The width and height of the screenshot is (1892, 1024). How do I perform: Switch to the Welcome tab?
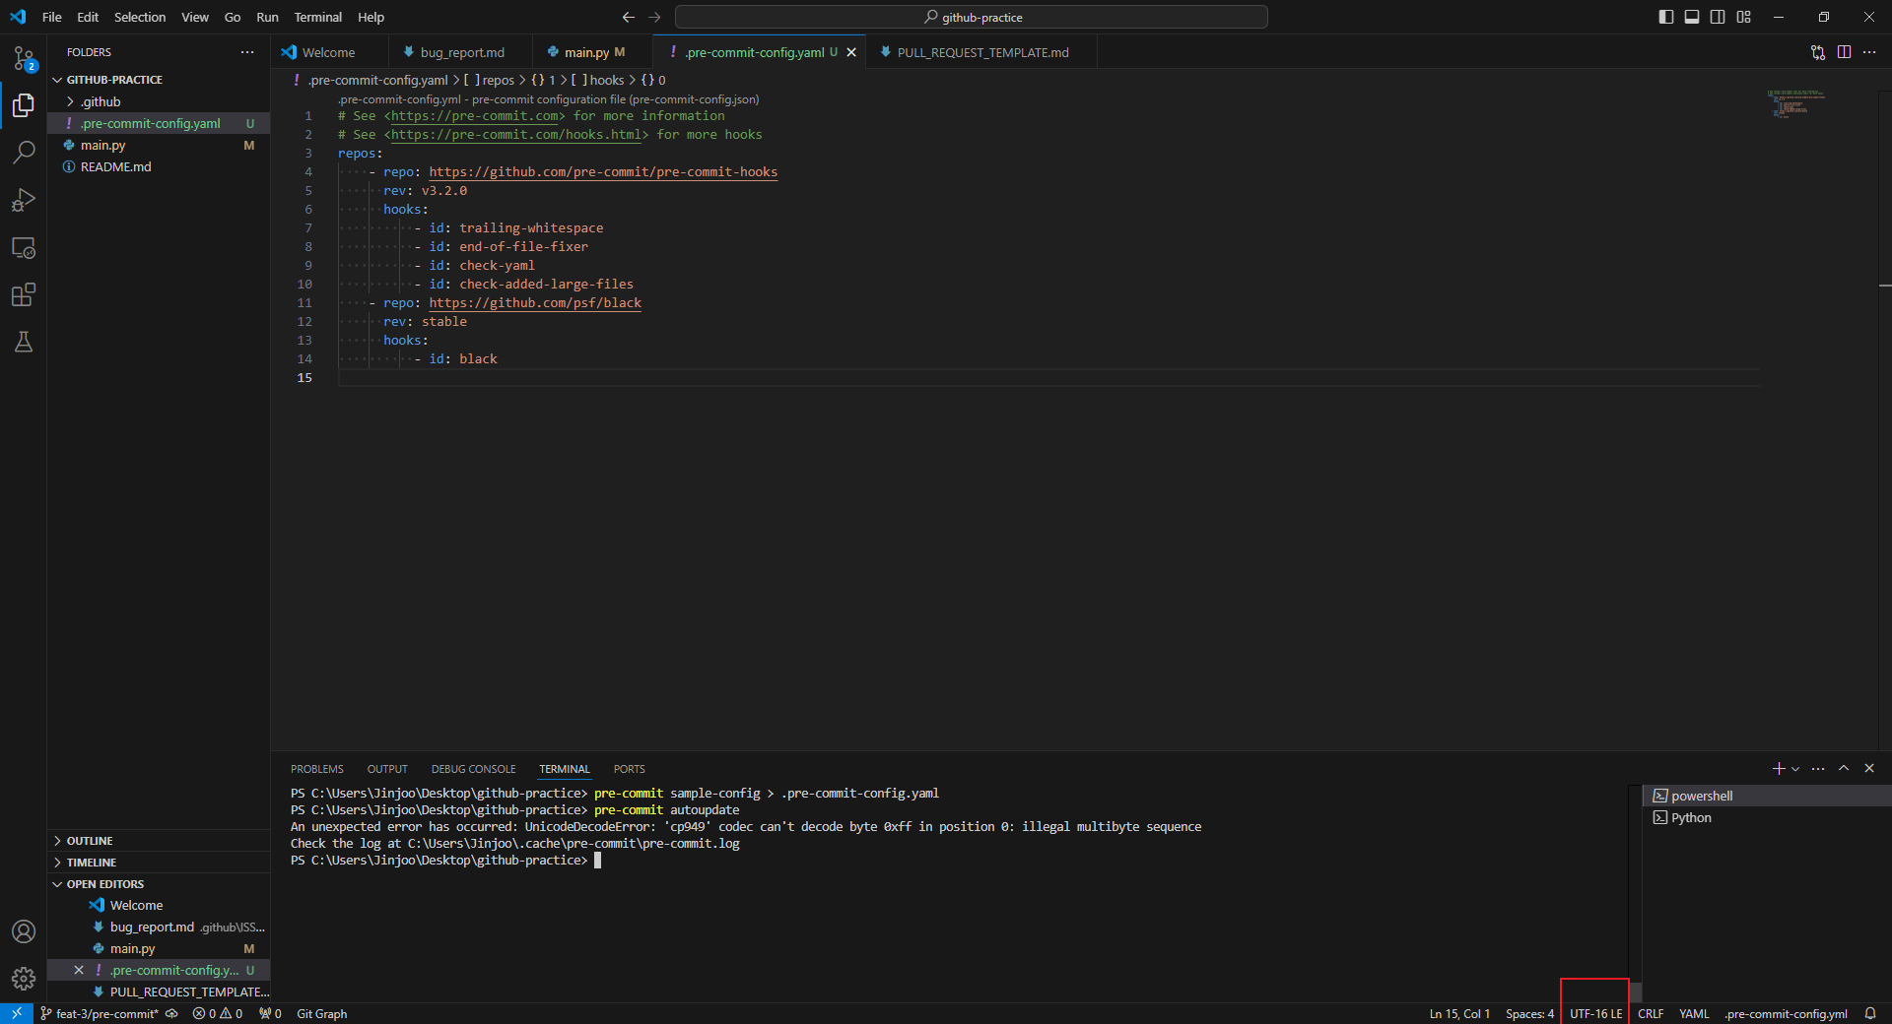point(328,52)
